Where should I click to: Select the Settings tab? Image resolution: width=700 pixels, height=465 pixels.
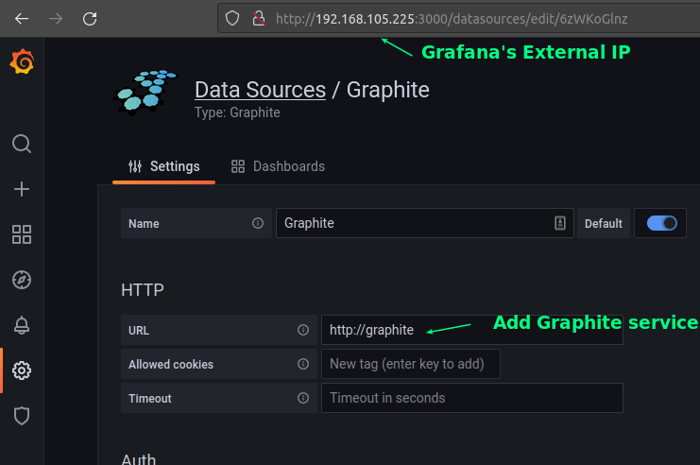(x=163, y=166)
